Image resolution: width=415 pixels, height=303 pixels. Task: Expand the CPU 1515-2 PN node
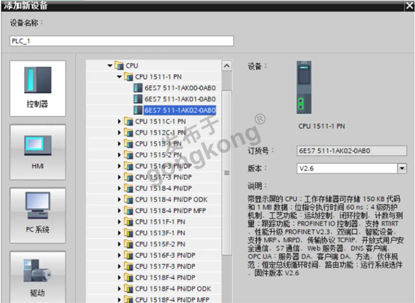tap(120, 155)
